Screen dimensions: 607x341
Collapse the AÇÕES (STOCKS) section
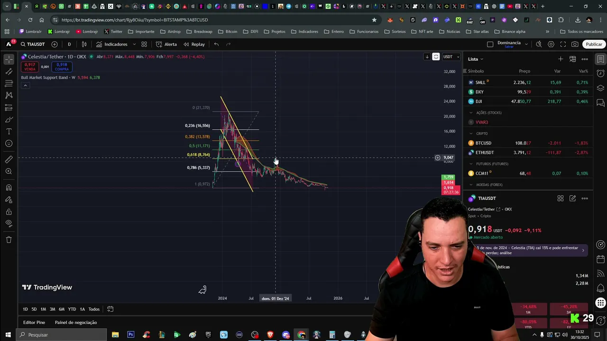(471, 113)
